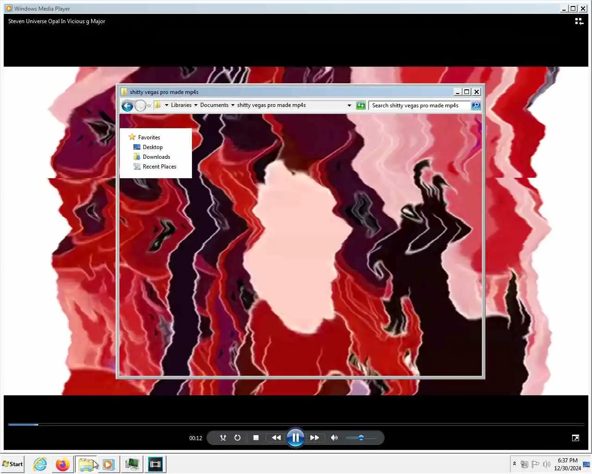
Task: Click the system tray speaker icon
Action: point(547,464)
